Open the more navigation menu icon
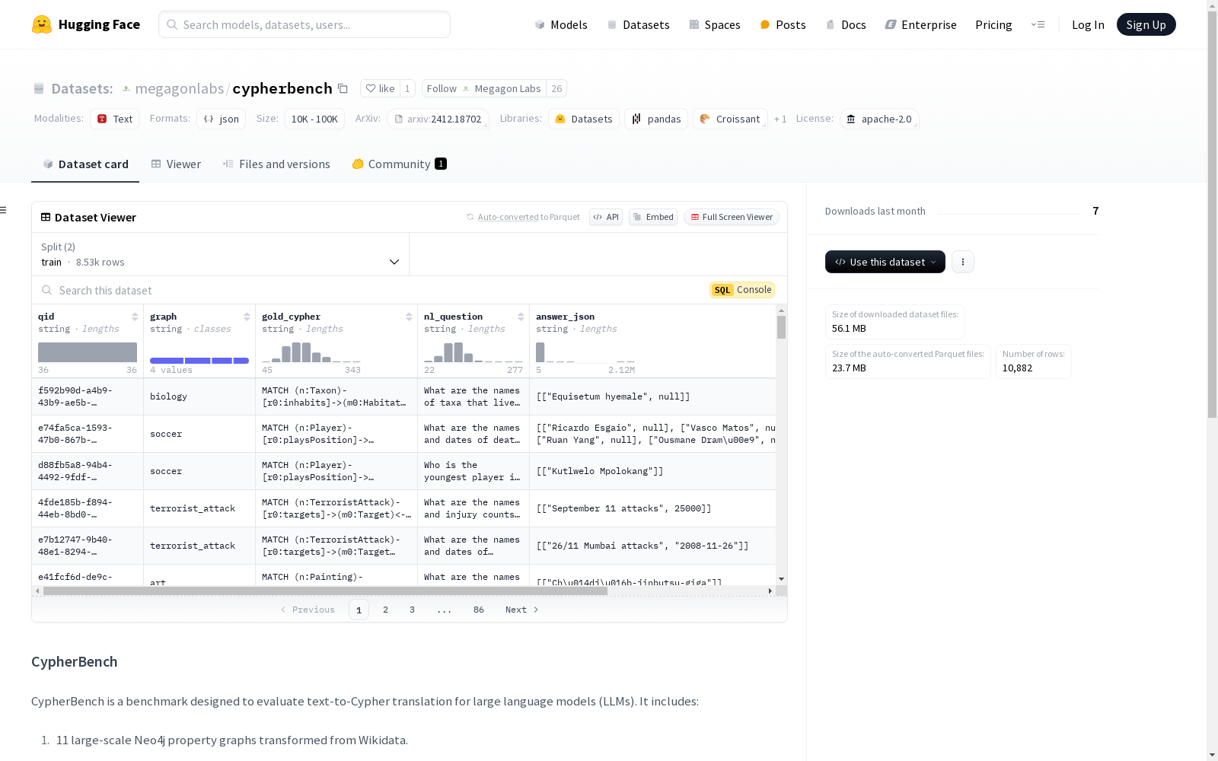The width and height of the screenshot is (1218, 761). (1038, 24)
